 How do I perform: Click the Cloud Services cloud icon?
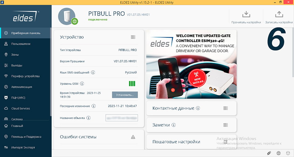pos(6,108)
